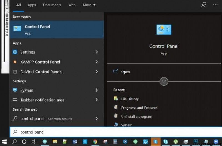Click the DaVinci Control Panels icon

click(x=15, y=72)
